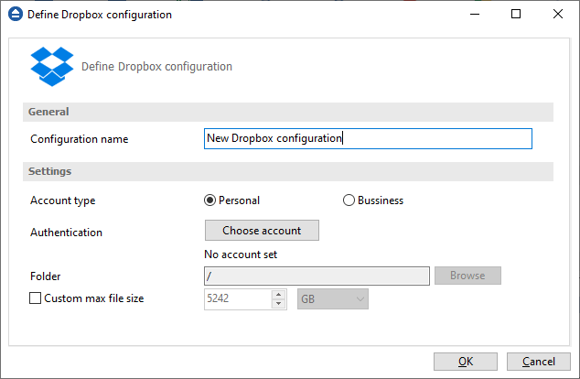Click the Cancel button
The image size is (580, 379).
pos(539,362)
